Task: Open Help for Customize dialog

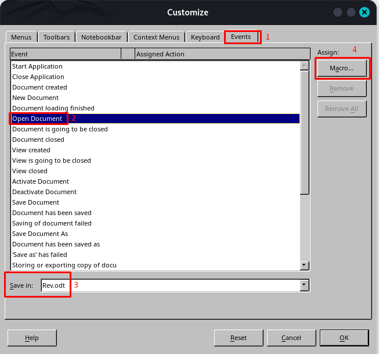Action: pyautogui.click(x=31, y=338)
